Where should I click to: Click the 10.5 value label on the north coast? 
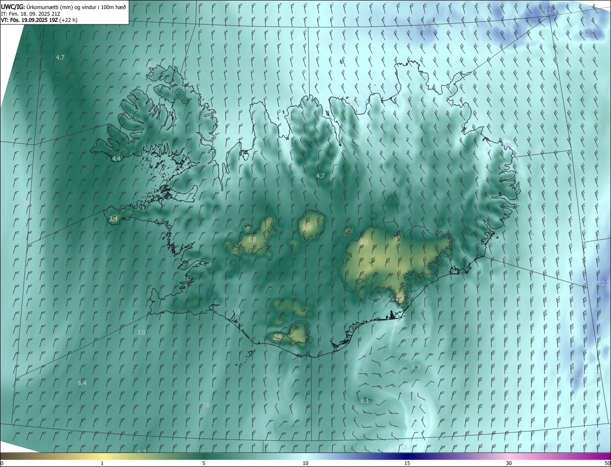(x=354, y=104)
